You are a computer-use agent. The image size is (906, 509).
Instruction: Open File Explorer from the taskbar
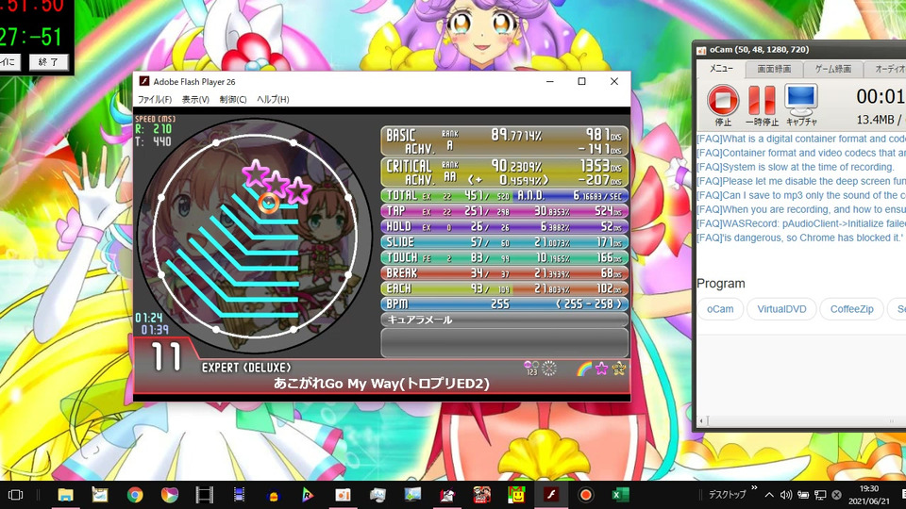[65, 495]
